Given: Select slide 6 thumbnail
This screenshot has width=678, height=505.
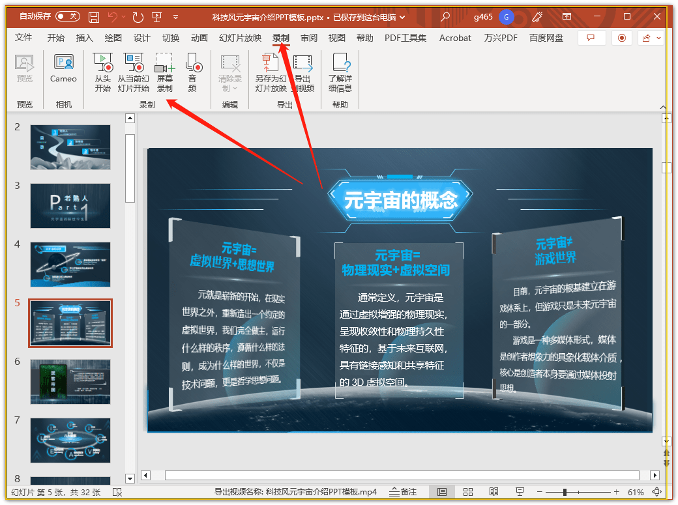Looking at the screenshot, I should [70, 382].
